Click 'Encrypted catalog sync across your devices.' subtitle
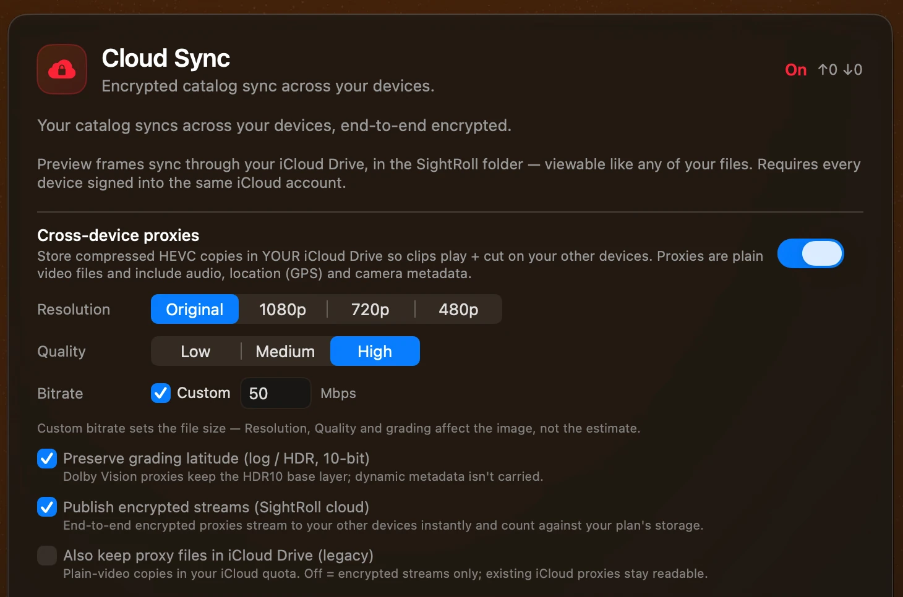Screen dimensions: 903x597 pos(268,86)
